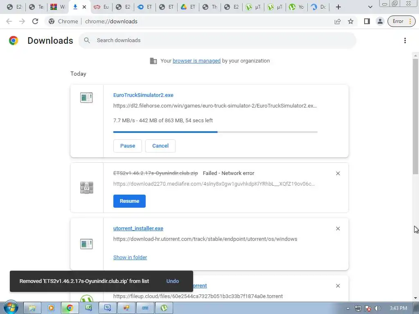Click the dl2.filehorse.com source URL
This screenshot has height=314, width=419.
(215, 106)
